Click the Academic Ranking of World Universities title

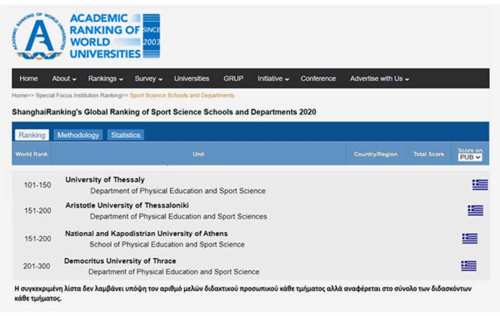point(105,36)
